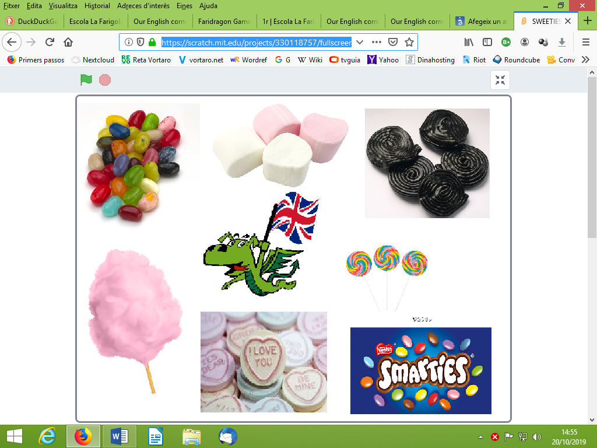Open Word from the taskbar

[x=119, y=436]
